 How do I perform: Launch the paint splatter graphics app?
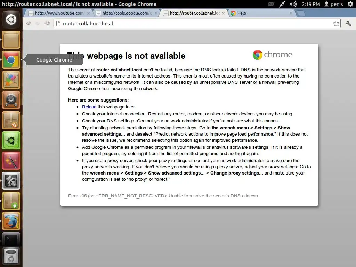[x=11, y=80]
